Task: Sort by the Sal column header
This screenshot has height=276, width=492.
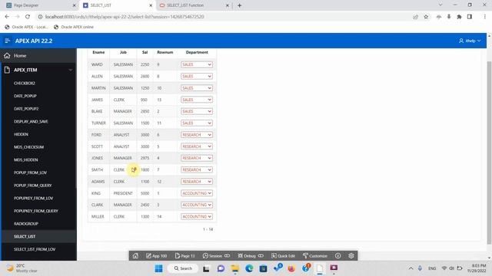Action: click(x=145, y=52)
